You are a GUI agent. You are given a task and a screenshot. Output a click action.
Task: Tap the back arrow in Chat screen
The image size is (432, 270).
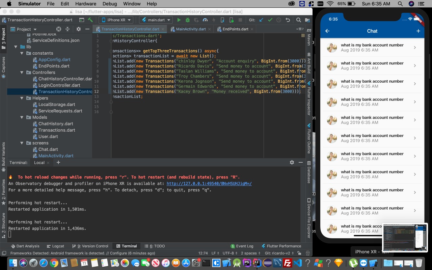327,31
